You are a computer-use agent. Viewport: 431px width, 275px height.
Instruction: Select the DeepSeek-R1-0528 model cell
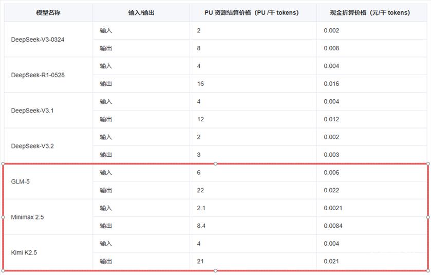(38, 75)
